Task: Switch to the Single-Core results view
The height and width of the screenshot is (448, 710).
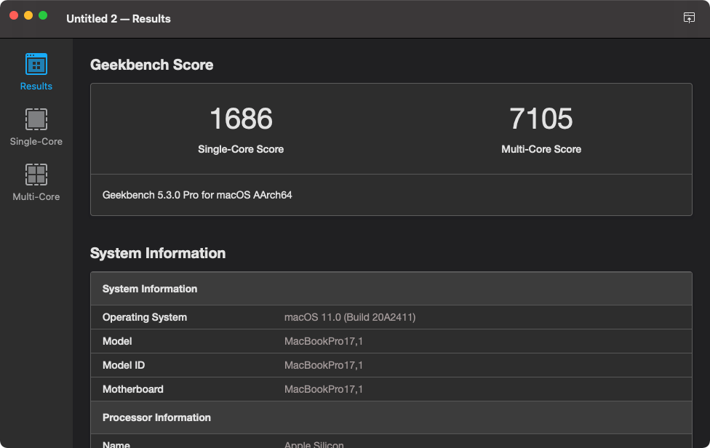Action: [36, 127]
